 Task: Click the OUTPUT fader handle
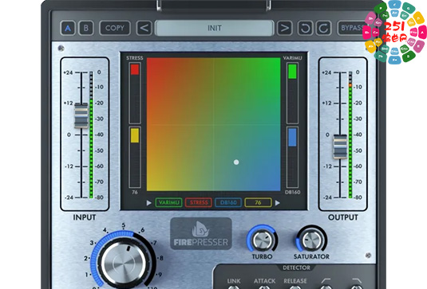(x=340, y=146)
